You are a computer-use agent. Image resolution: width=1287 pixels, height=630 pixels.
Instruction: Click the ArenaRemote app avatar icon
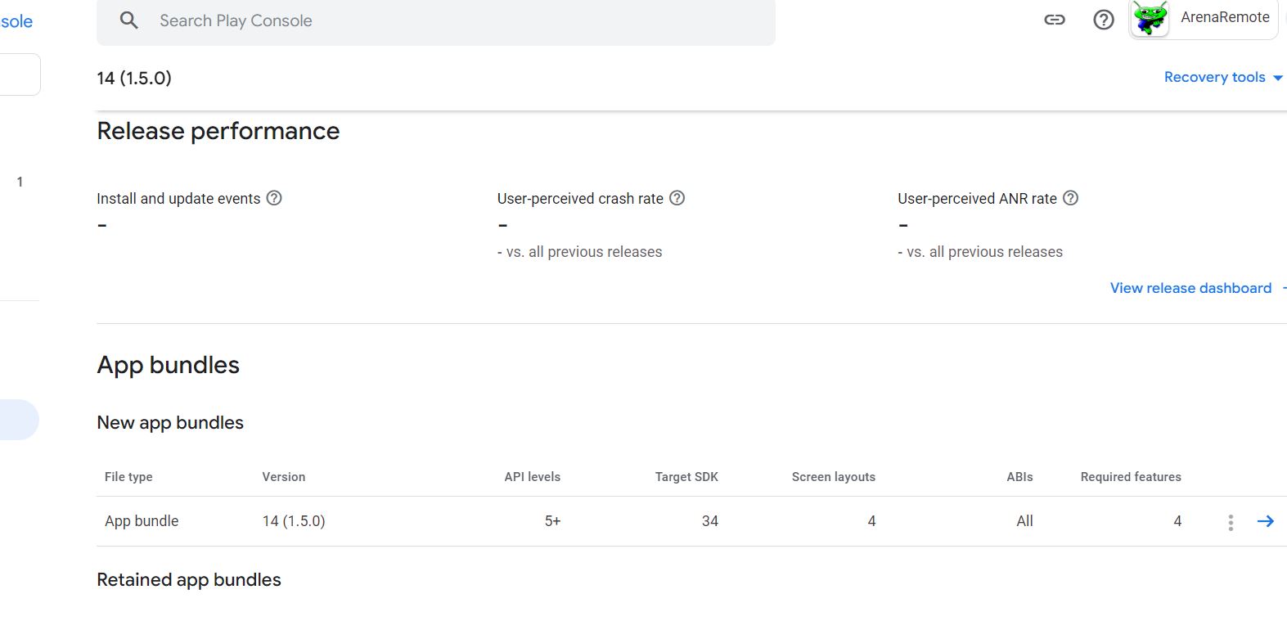pyautogui.click(x=1150, y=19)
